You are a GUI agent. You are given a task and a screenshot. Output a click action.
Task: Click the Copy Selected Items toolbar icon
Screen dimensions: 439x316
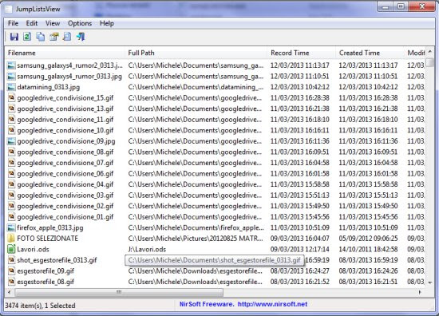[x=41, y=37]
